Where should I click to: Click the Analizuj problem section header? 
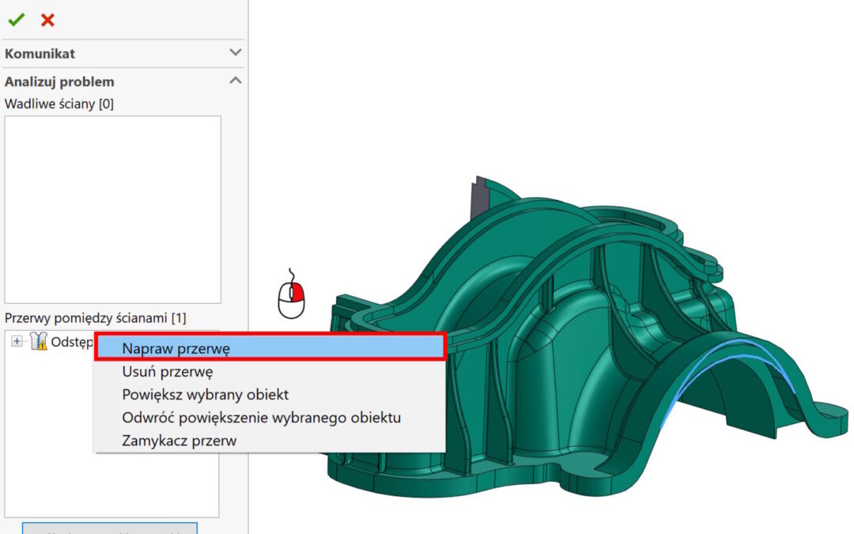[59, 81]
